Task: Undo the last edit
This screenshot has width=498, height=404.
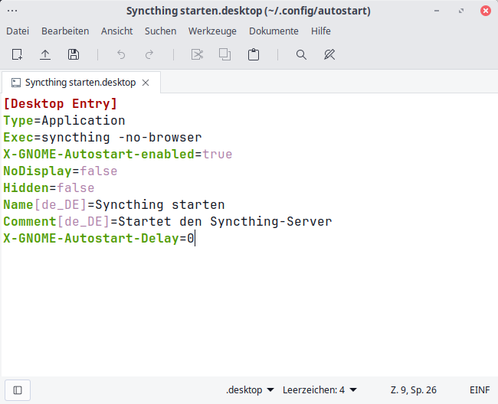Action: pos(121,54)
